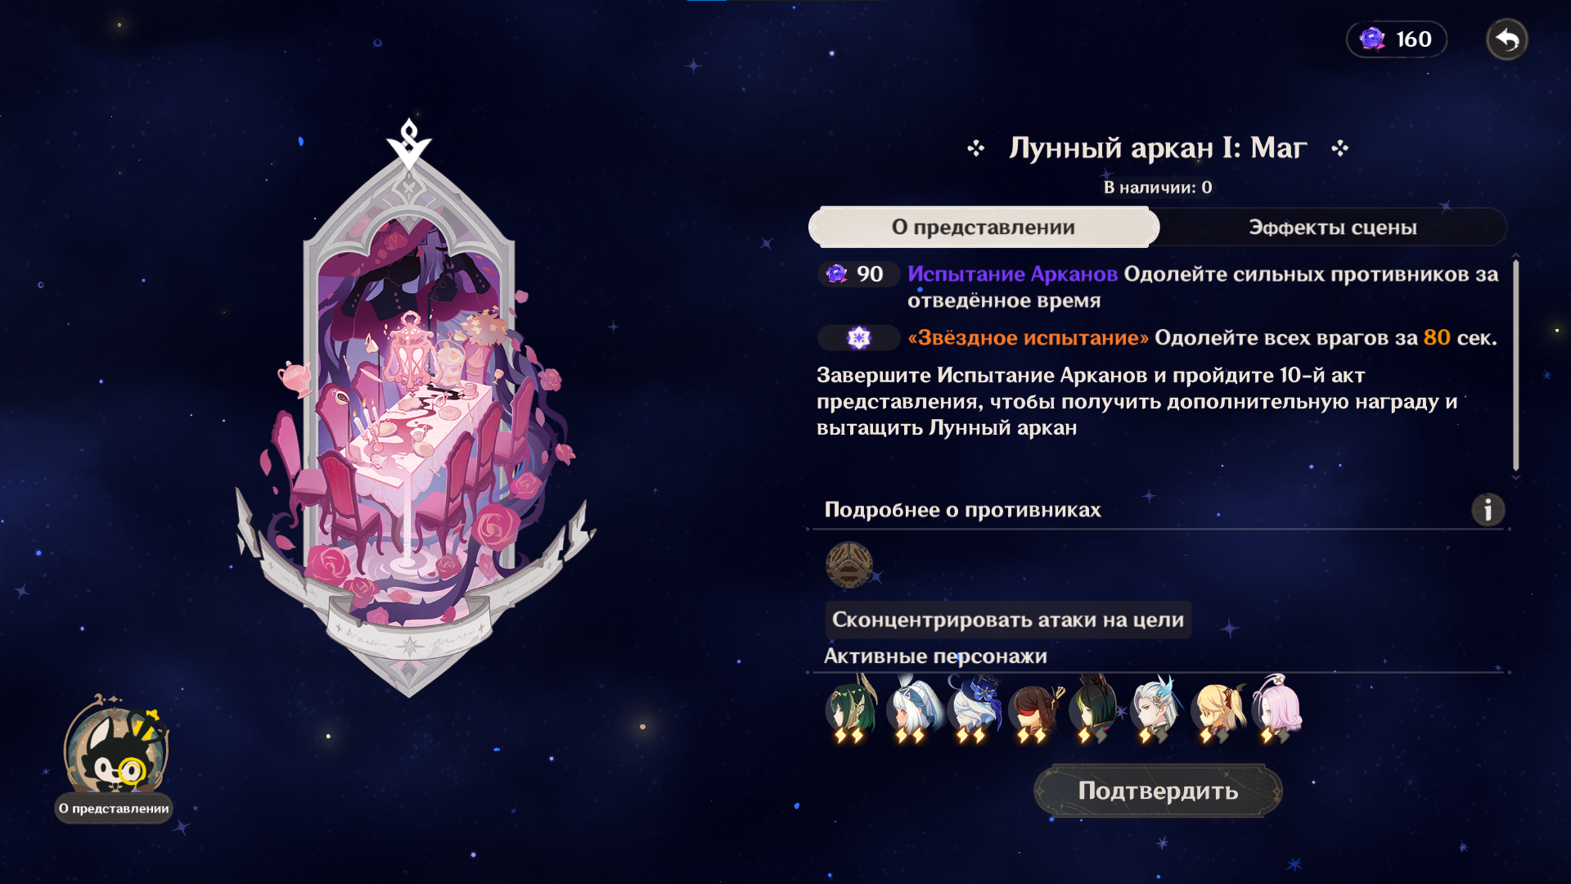This screenshot has height=884, width=1571.
Task: Click the Lunar Arcana Mage card artwork
Action: coord(409,409)
